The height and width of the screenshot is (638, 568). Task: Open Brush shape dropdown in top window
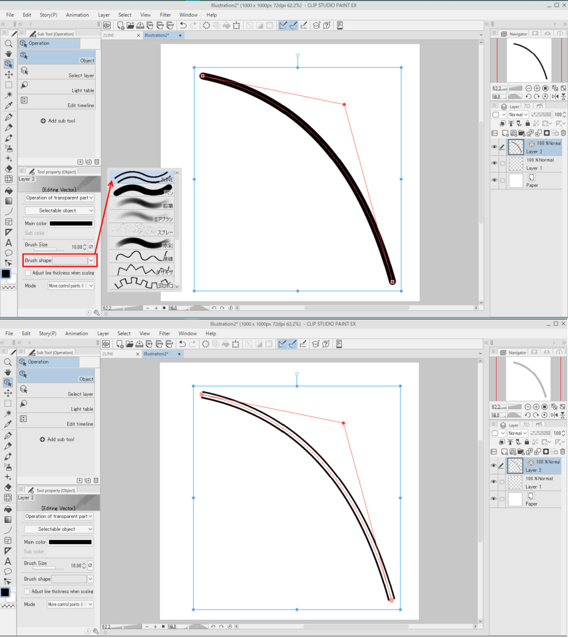[x=91, y=260]
